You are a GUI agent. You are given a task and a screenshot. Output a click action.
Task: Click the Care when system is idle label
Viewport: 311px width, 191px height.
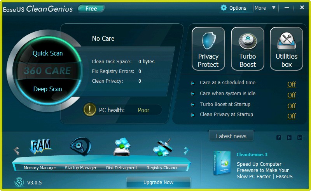227,94
